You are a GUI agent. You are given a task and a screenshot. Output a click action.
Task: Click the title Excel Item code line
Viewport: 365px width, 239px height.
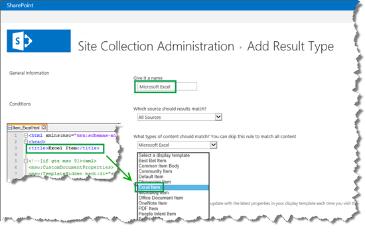(64, 148)
